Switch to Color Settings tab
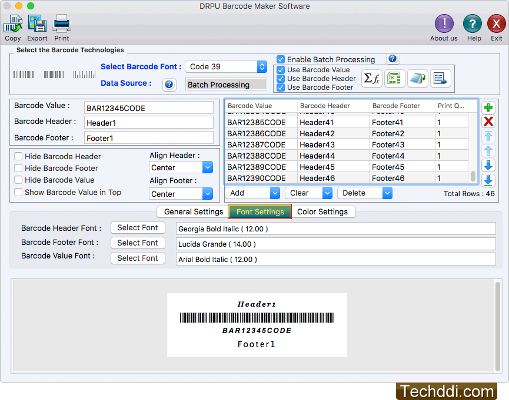509x400 pixels. (322, 211)
